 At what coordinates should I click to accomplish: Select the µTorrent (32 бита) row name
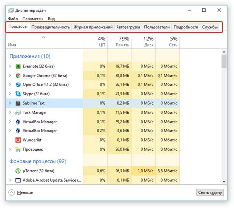39,171
